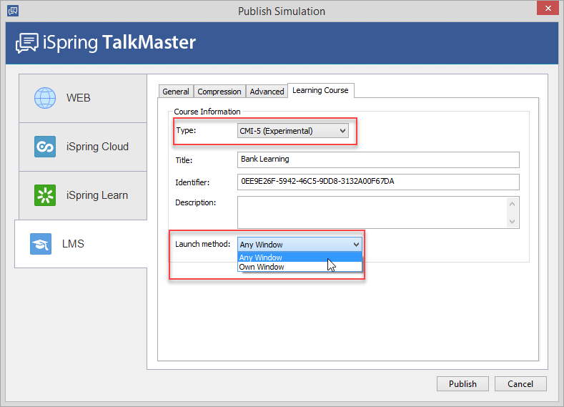Click the iSpring Learn green icon
Viewport: 564px width, 407px height.
(45, 195)
